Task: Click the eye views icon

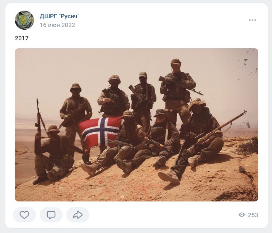Action: pos(241,215)
